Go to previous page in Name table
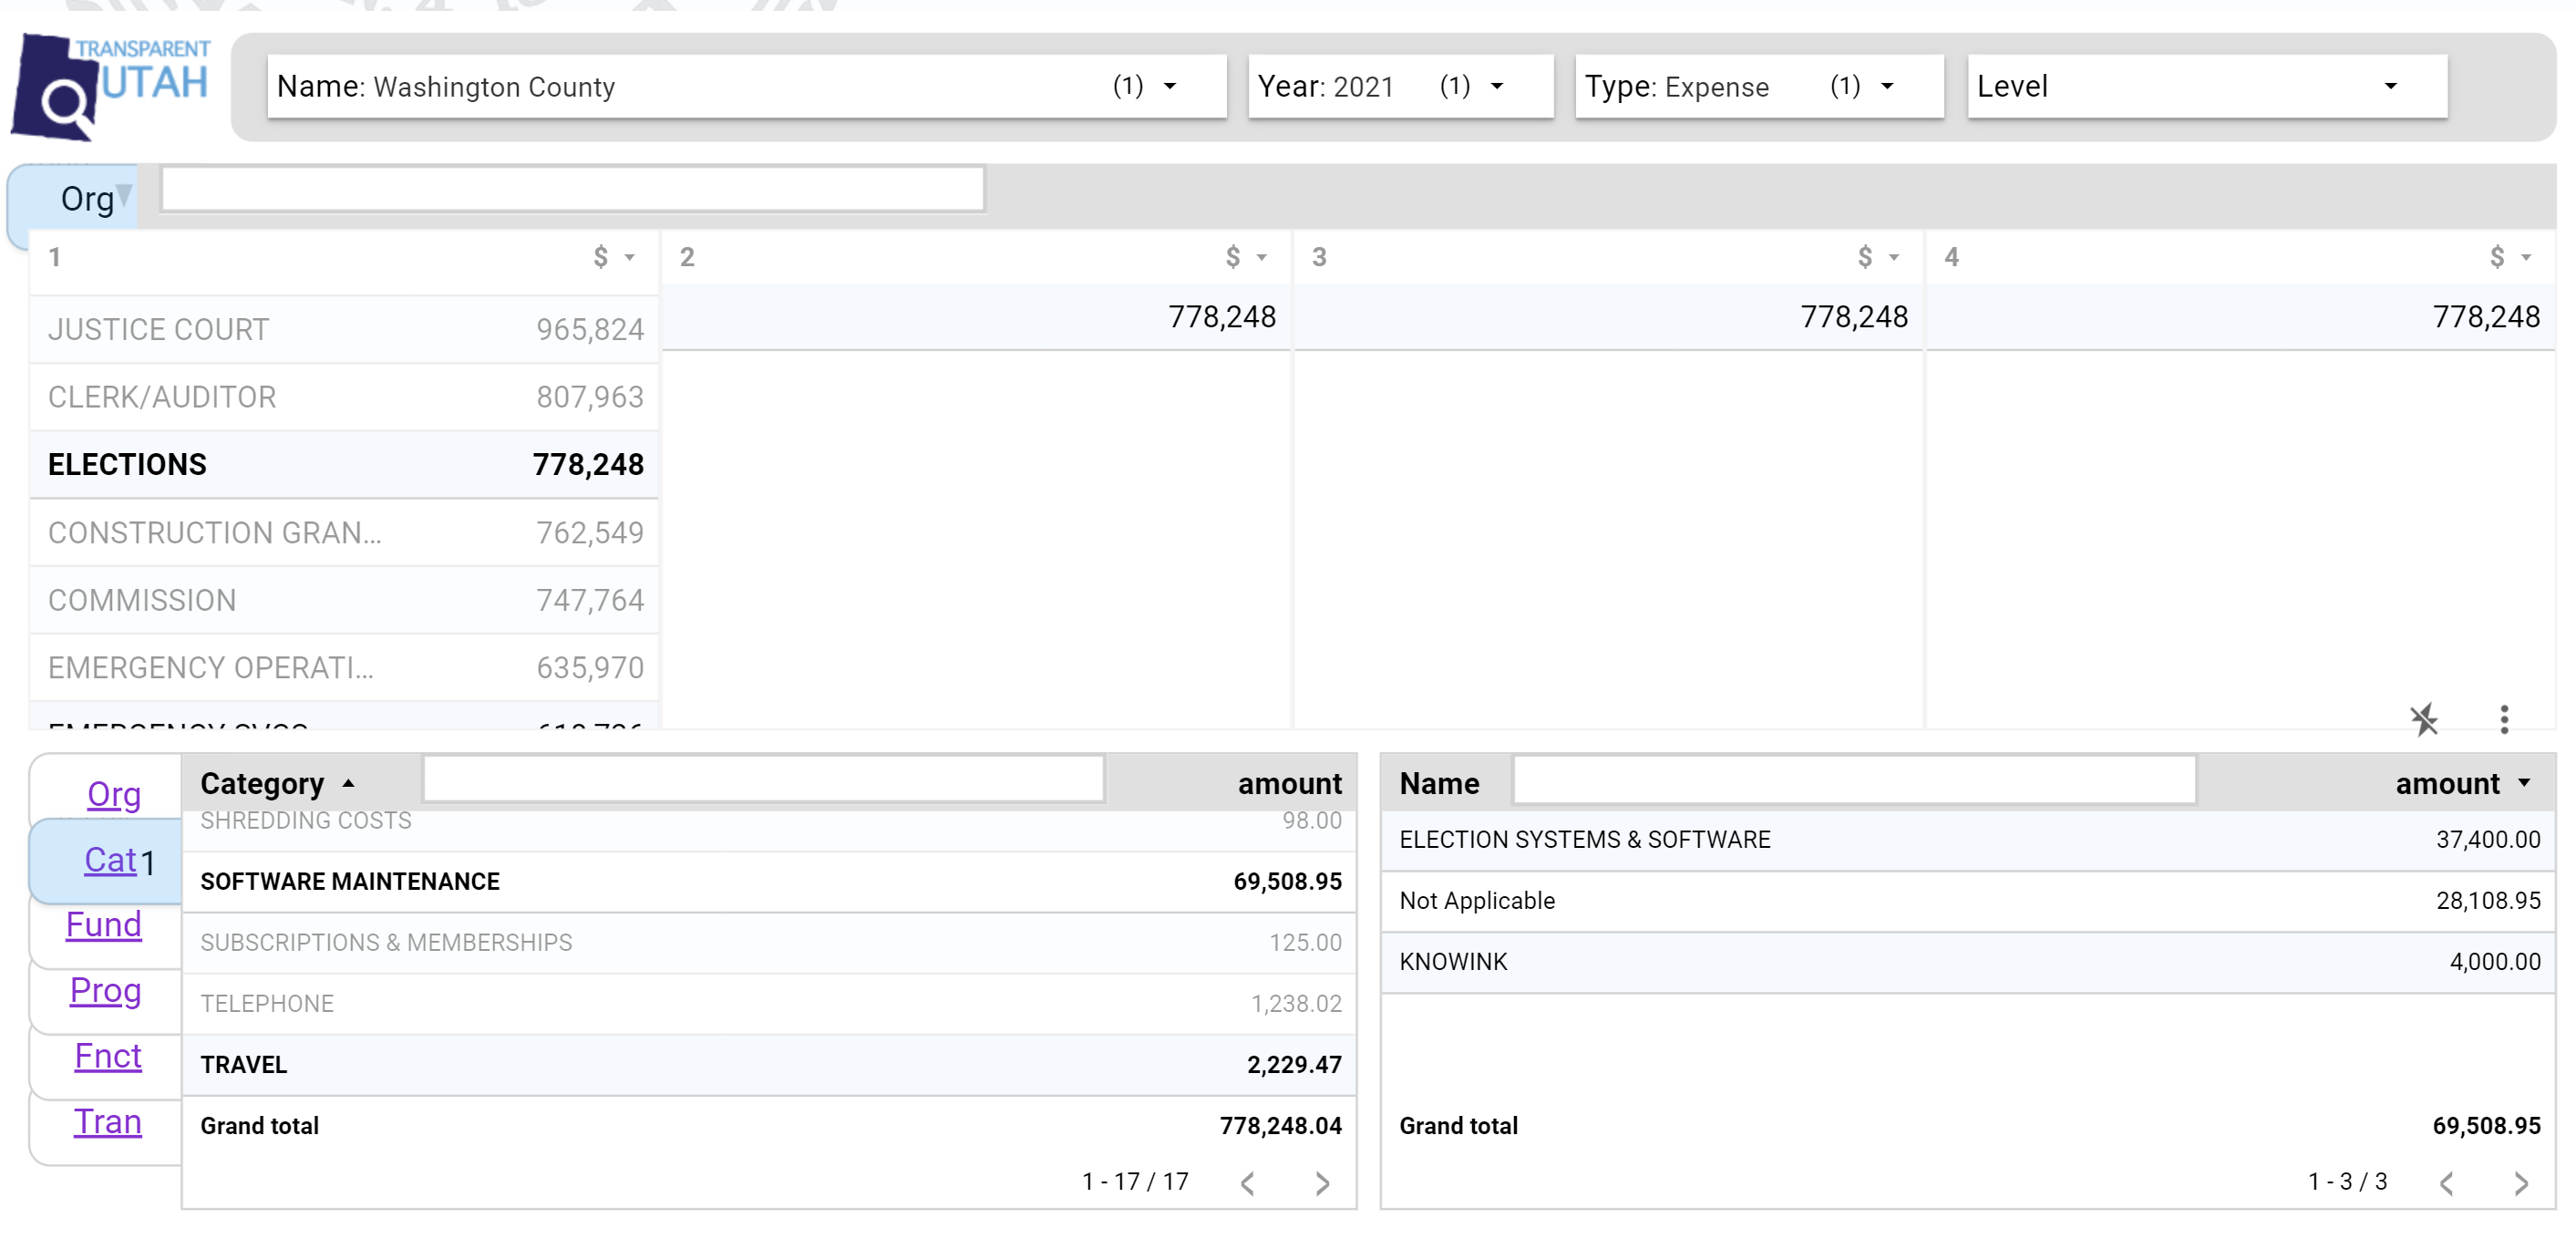 (2446, 1184)
